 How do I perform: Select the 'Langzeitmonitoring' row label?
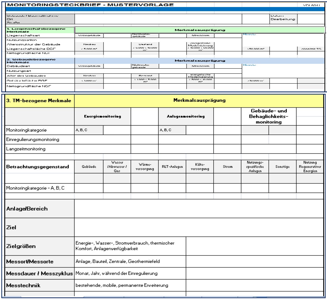(40, 149)
